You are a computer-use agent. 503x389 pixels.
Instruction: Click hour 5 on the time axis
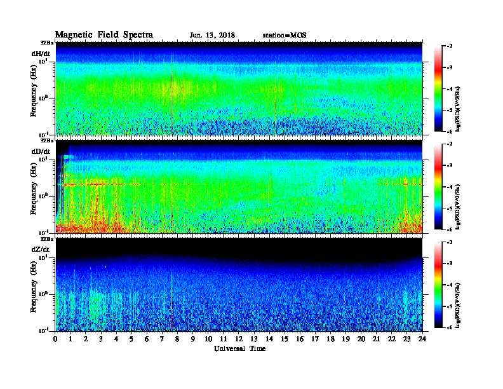(x=131, y=339)
